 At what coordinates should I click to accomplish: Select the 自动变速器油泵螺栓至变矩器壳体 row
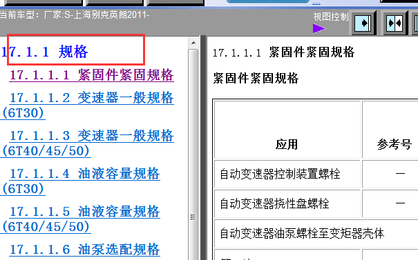316,233
